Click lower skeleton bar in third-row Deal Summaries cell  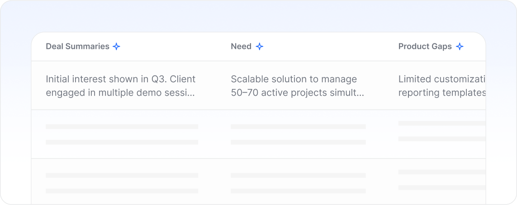pos(122,191)
